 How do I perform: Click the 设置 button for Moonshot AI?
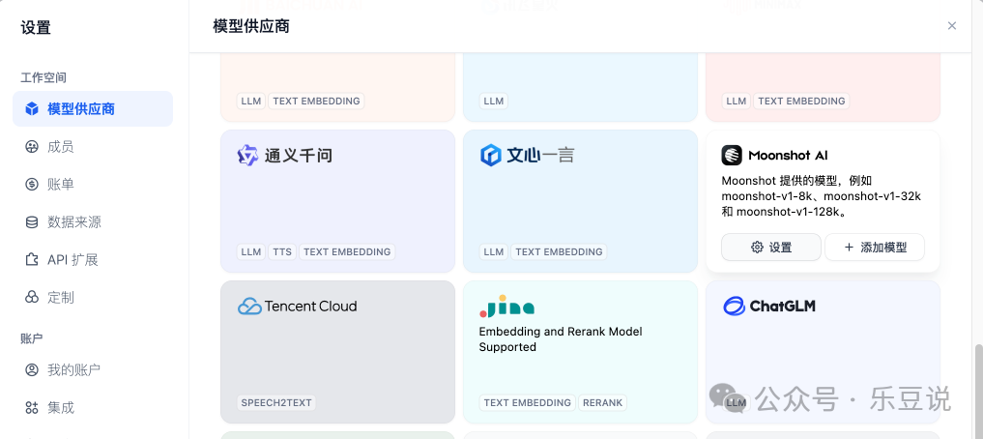click(771, 248)
